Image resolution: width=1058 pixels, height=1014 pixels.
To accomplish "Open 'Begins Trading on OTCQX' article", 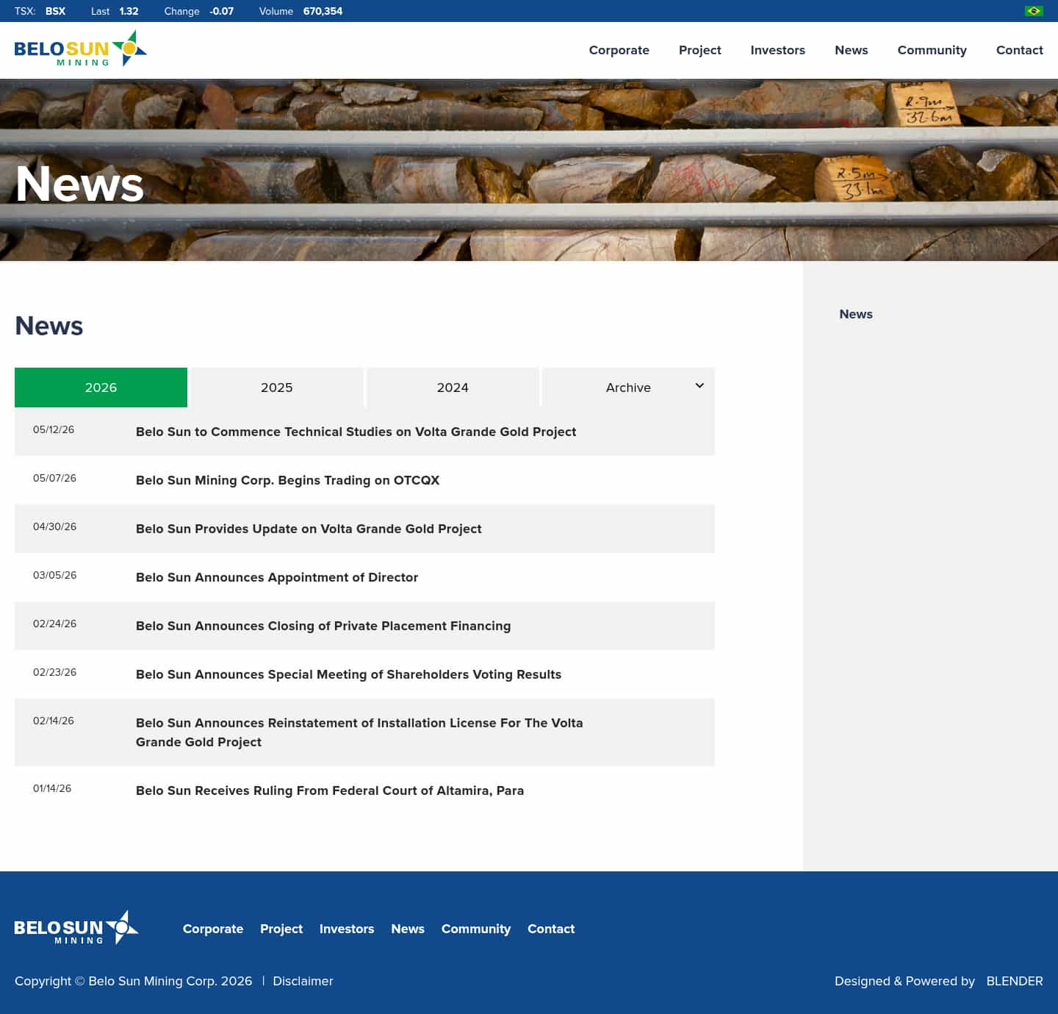I will pos(287,480).
